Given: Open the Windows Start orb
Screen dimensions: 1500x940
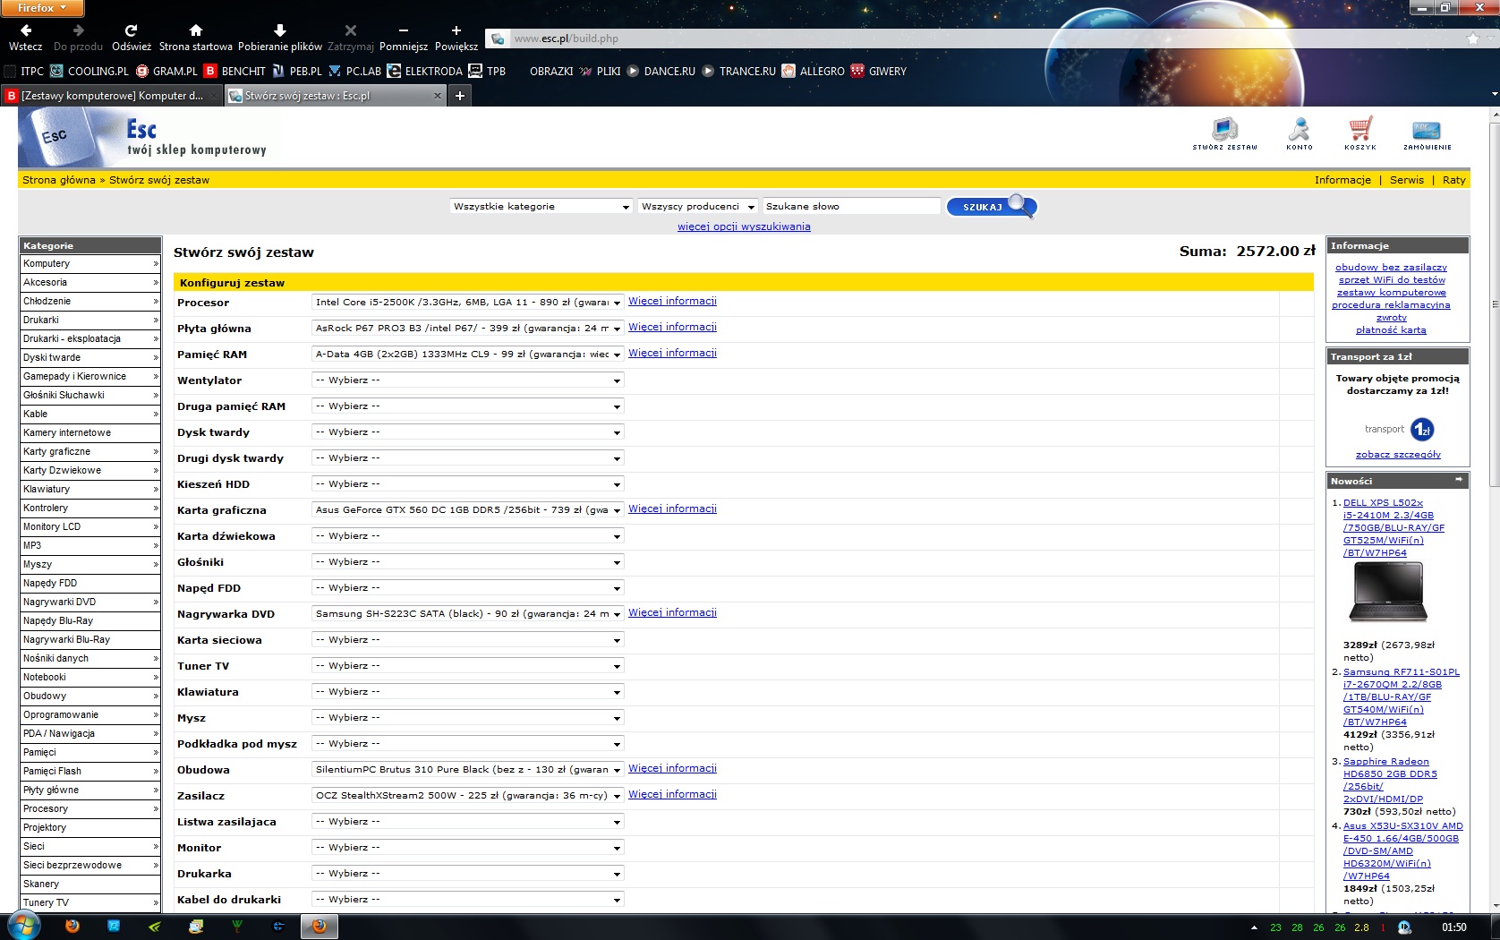Looking at the screenshot, I should point(23,926).
